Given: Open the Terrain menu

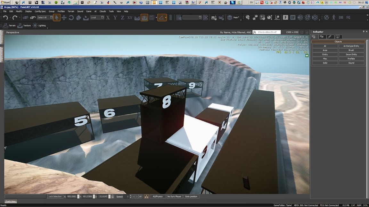Looking at the screenshot, I should (x=71, y=11).
